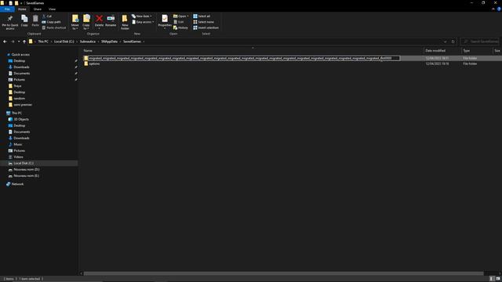Click the title bar Properties quick icon
This screenshot has width=502, height=282.
point(10,3)
